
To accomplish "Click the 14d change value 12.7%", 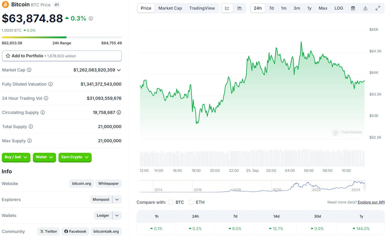I will point(276,229).
